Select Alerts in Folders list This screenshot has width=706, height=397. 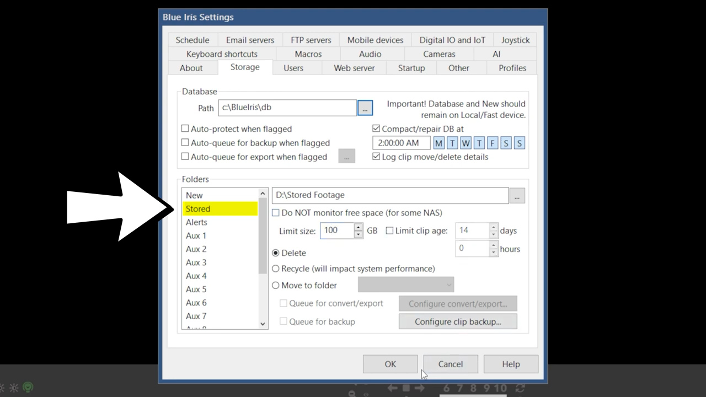(220, 222)
